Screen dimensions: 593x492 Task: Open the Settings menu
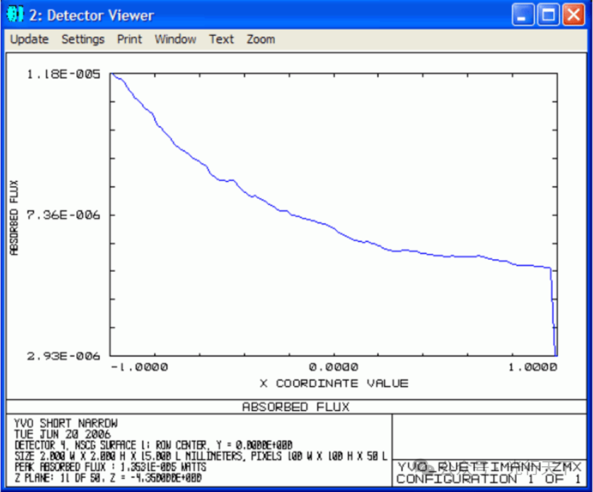(x=83, y=39)
